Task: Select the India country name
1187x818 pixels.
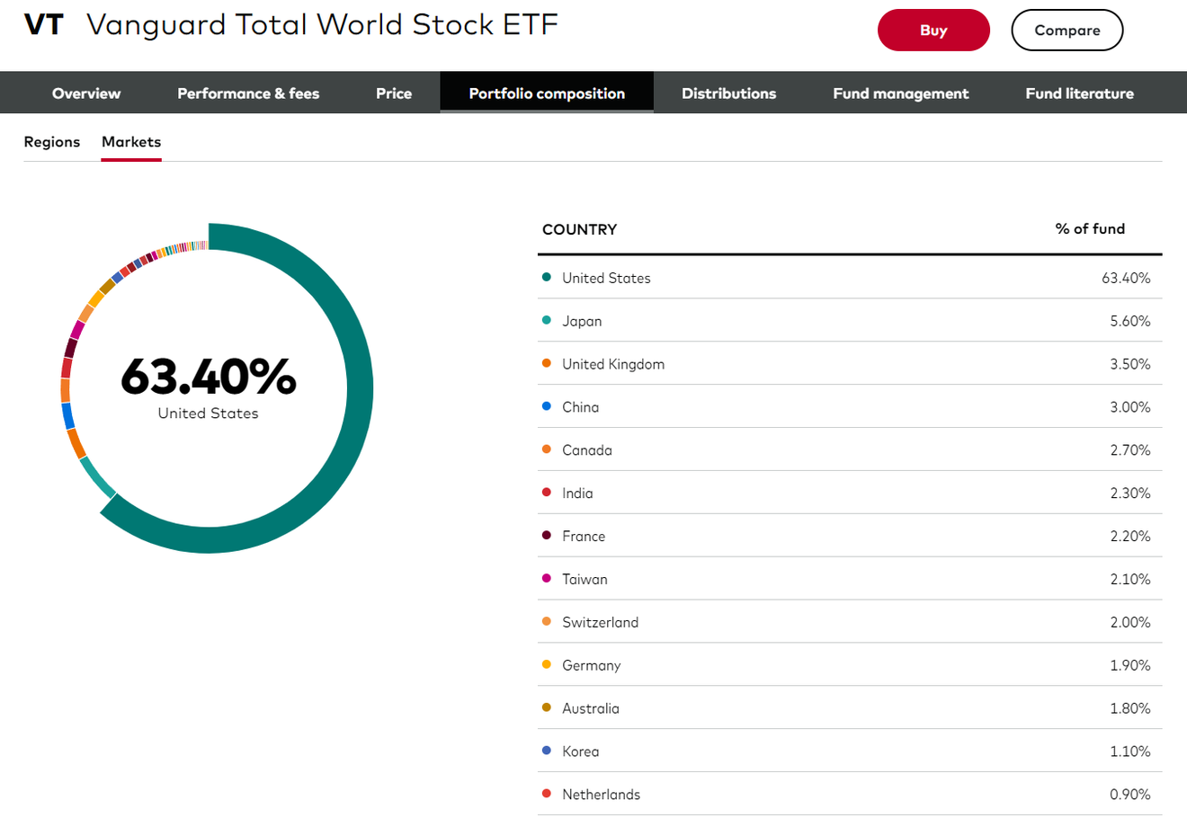Action: (577, 493)
